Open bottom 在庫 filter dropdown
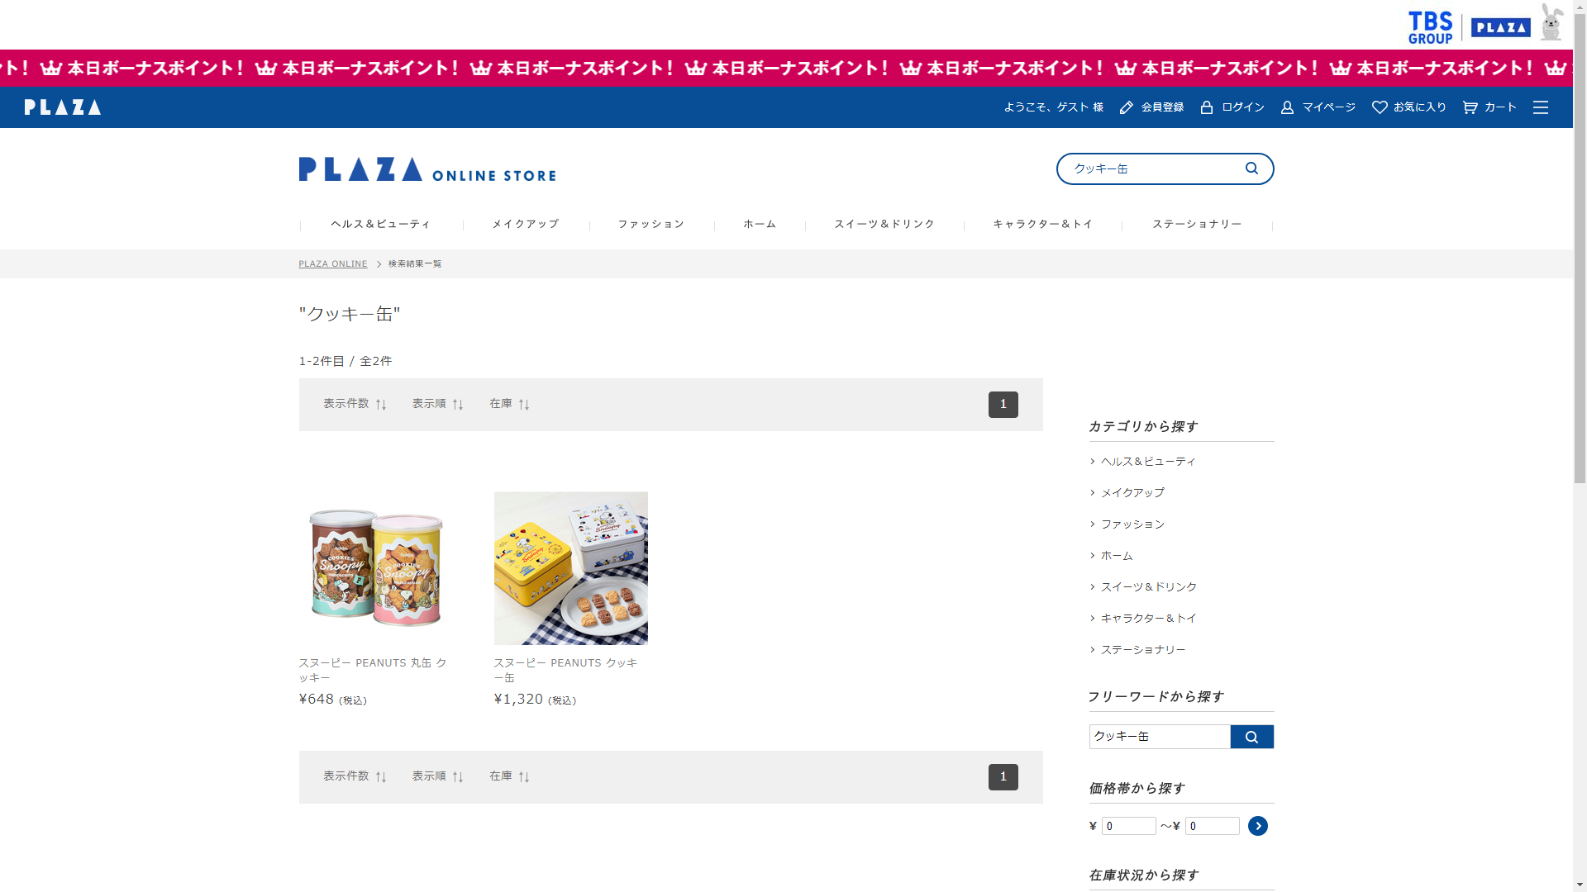Image resolution: width=1587 pixels, height=892 pixels. coord(508,776)
